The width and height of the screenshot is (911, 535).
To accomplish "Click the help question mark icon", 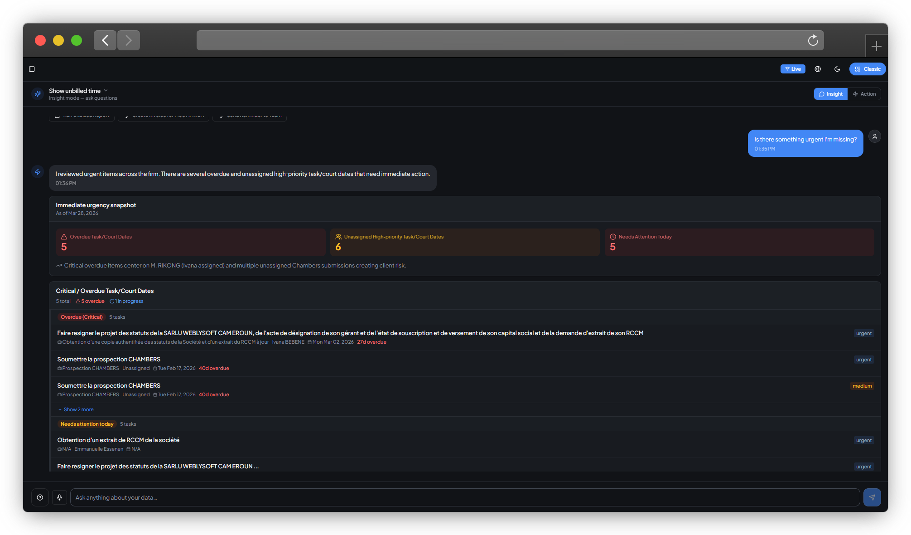I will pyautogui.click(x=40, y=497).
